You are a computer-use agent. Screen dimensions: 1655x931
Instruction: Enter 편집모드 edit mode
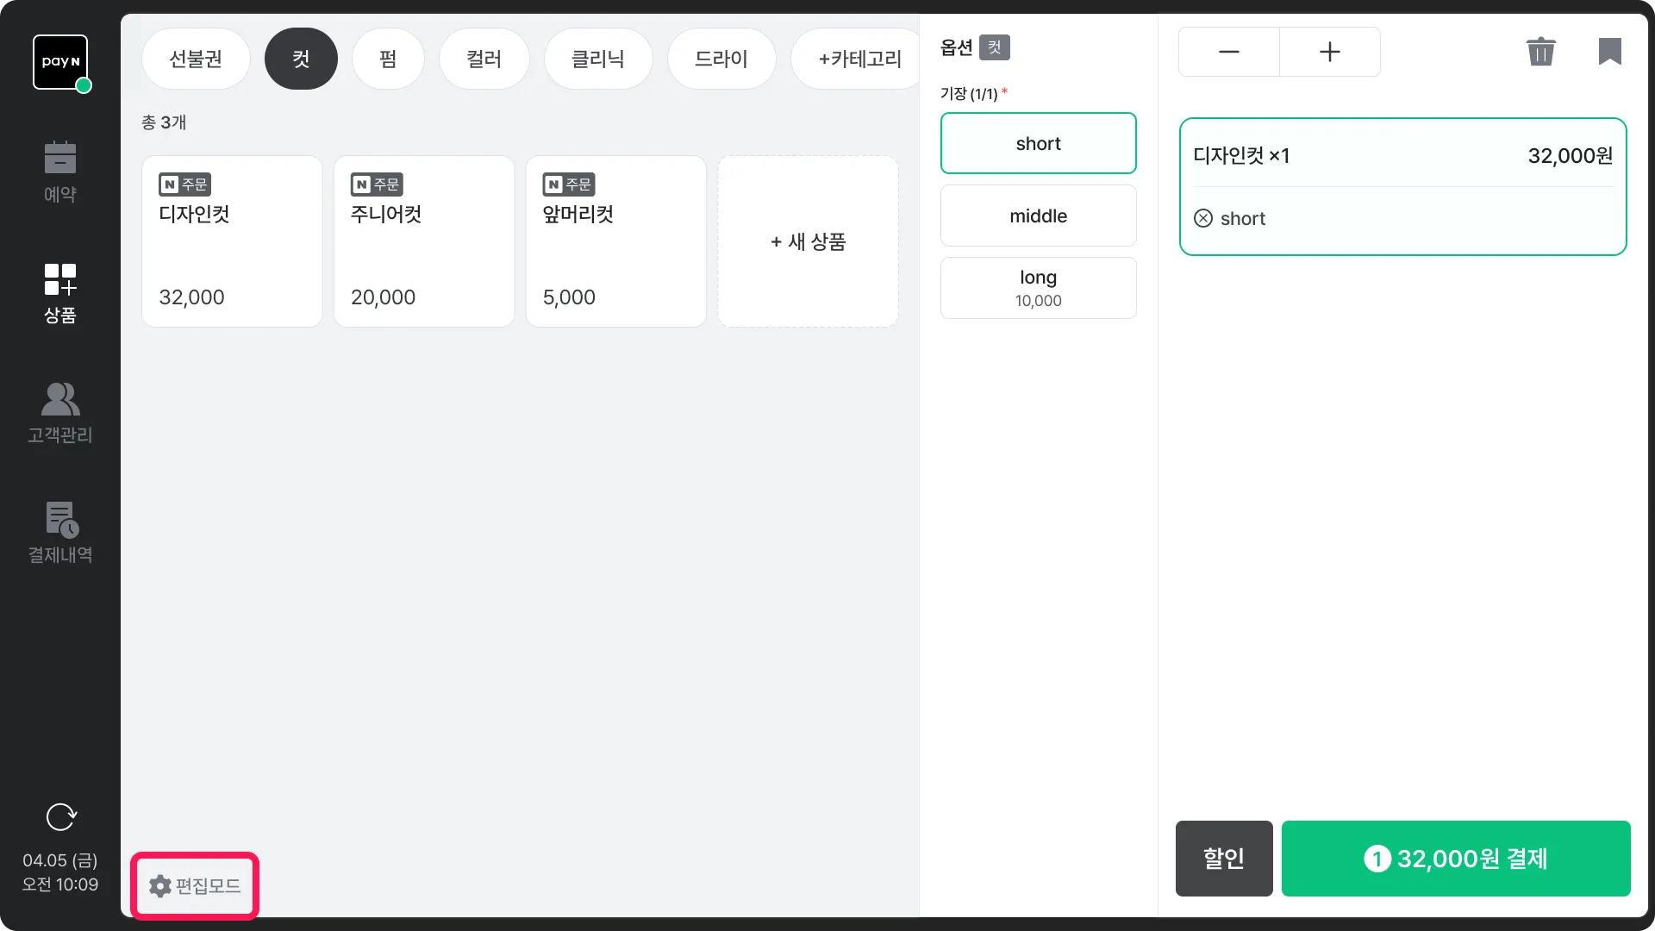coord(195,885)
